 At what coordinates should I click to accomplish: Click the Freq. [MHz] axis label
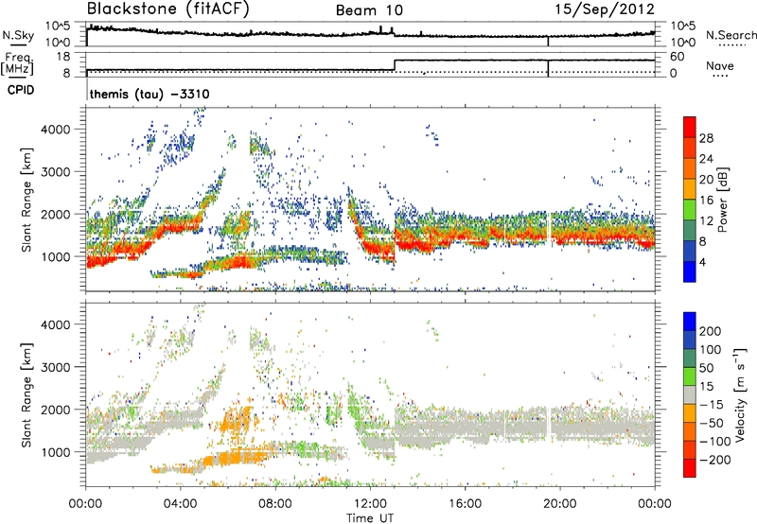point(18,63)
